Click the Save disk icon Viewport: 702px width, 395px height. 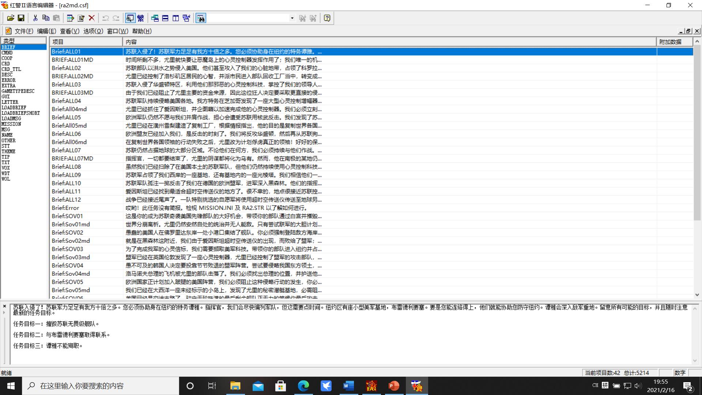(21, 18)
